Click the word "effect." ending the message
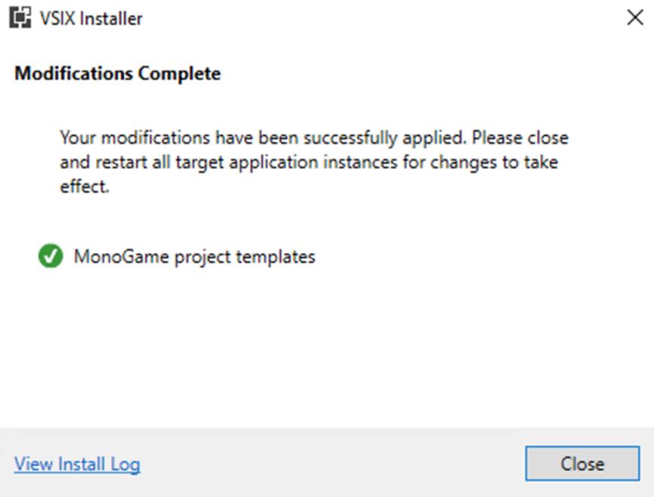Viewport: 654px width, 497px height. point(85,187)
